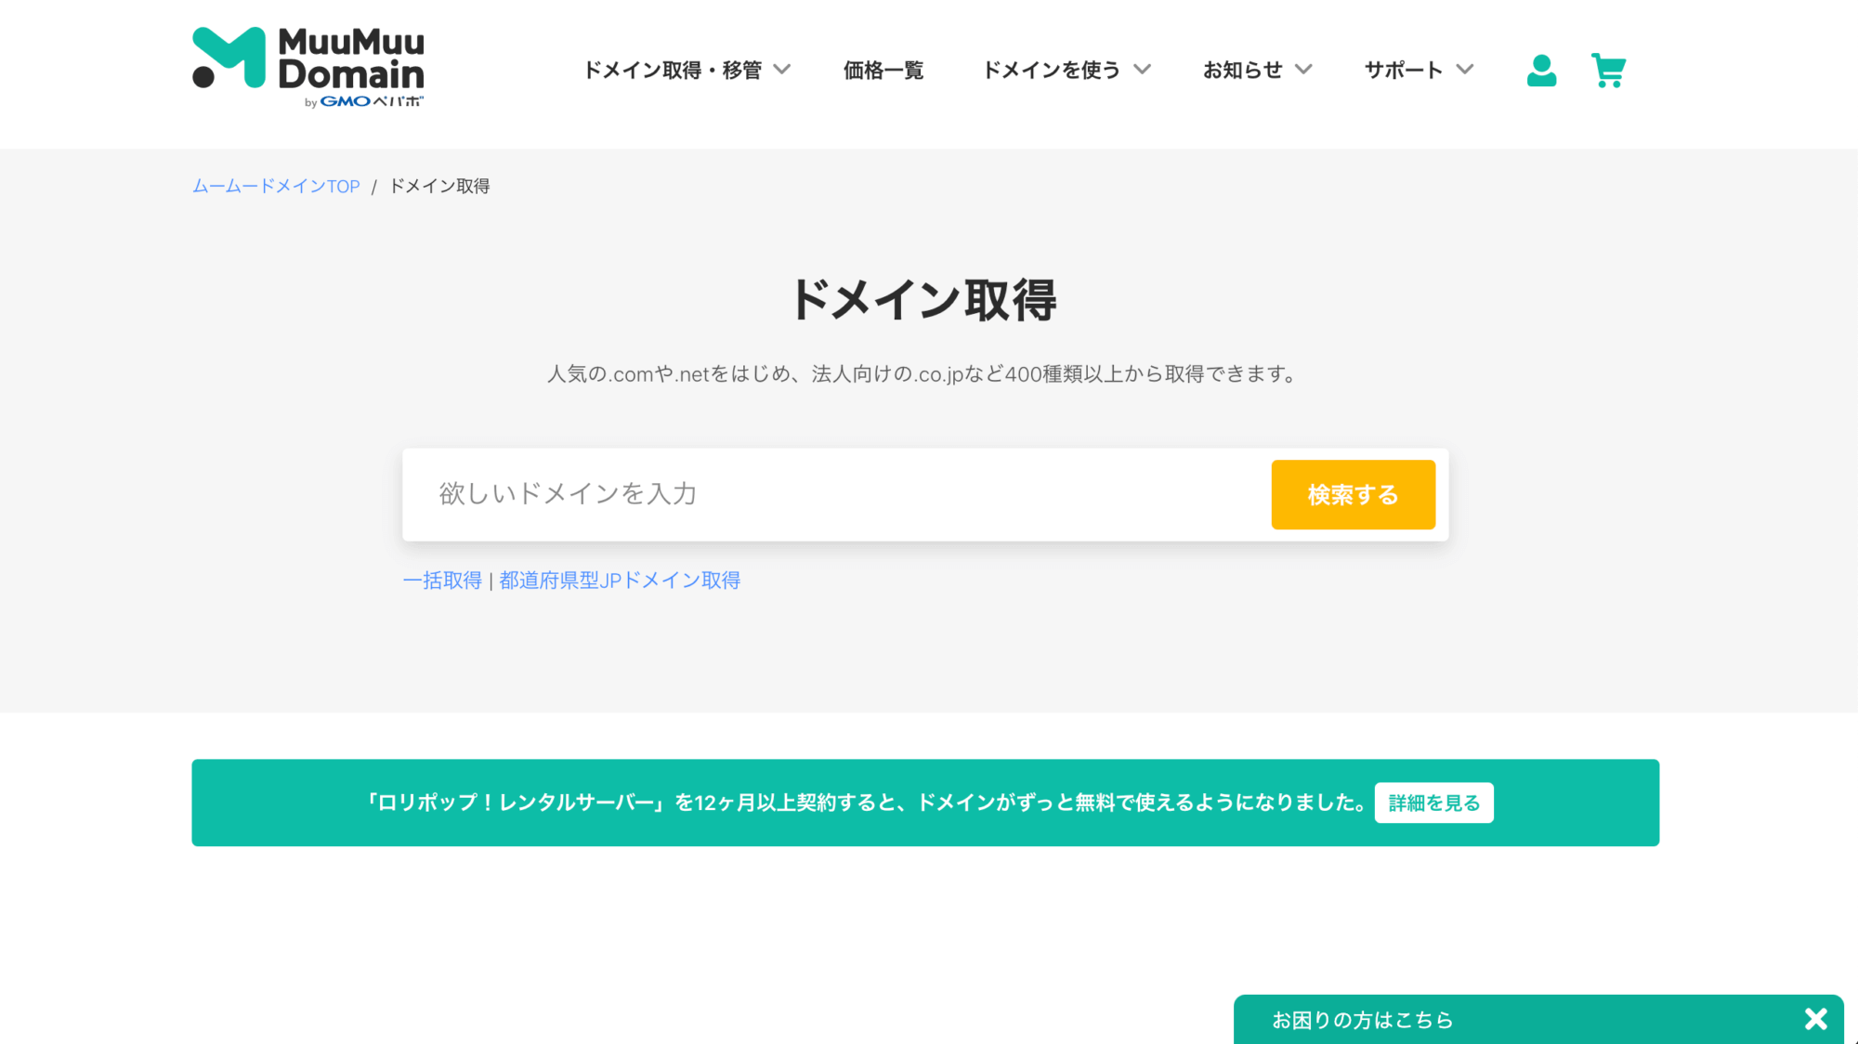Follow the 一括取得 link
1858x1044 pixels.
tap(442, 581)
